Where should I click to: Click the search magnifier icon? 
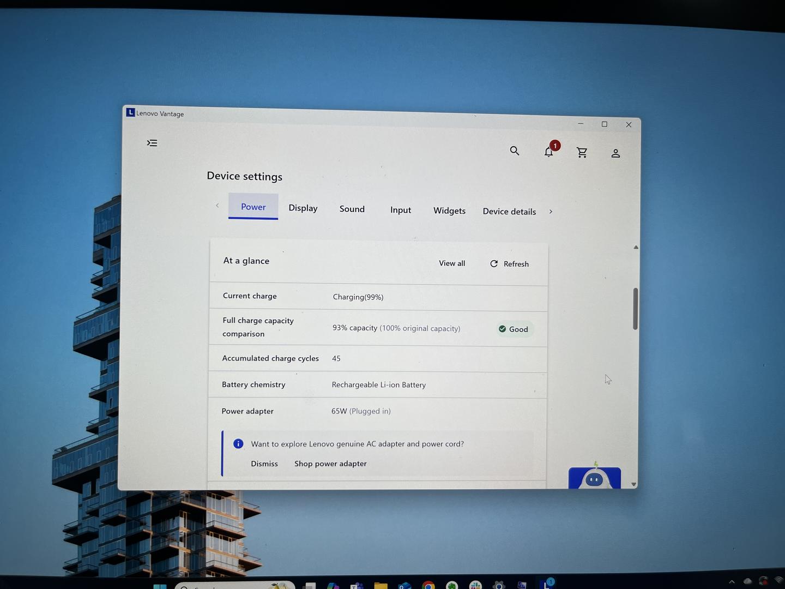tap(514, 151)
